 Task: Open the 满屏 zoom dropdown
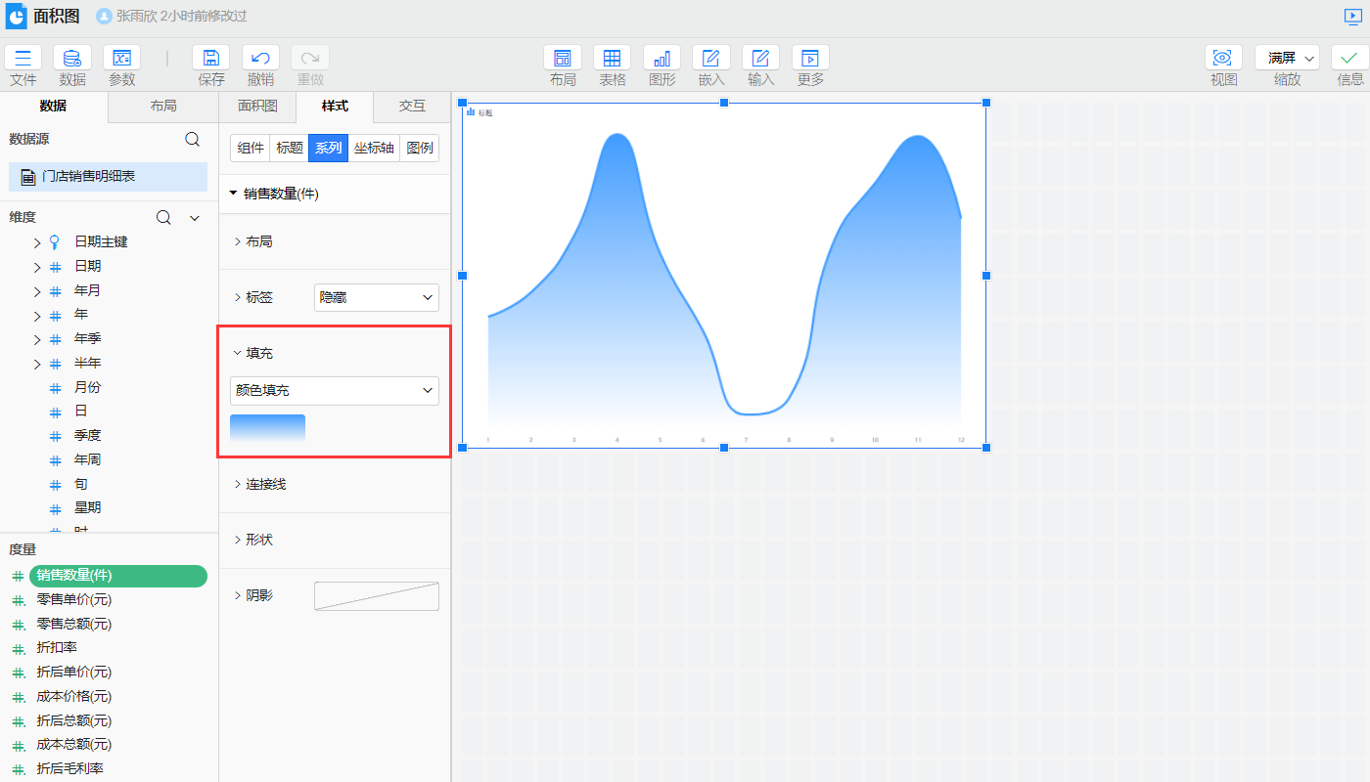(x=1287, y=58)
